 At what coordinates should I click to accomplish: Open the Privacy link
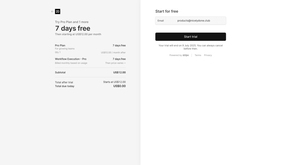click(x=208, y=55)
